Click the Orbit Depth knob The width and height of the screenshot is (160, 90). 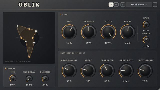click(x=145, y=70)
